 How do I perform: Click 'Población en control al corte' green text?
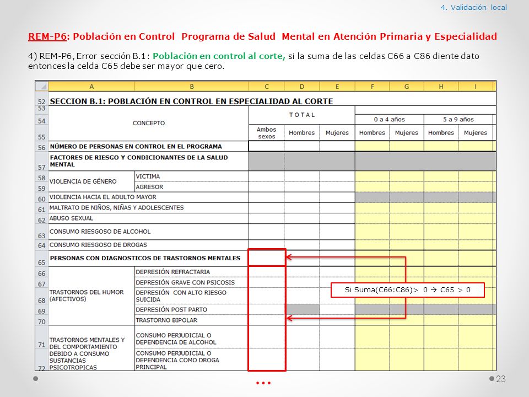coord(219,56)
